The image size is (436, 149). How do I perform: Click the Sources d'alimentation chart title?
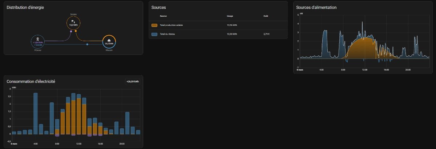(316, 8)
